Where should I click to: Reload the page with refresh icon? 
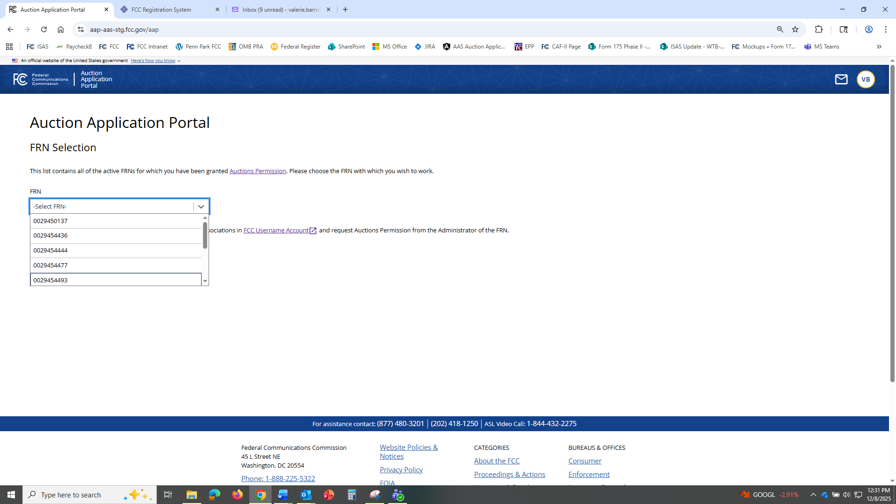(44, 29)
